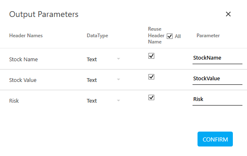The height and width of the screenshot is (156, 247).
Task: Click the StockValue parameter field
Action: tap(217, 79)
